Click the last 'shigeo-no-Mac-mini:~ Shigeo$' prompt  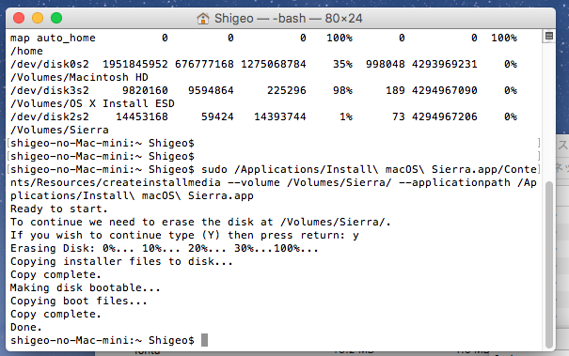click(103, 340)
